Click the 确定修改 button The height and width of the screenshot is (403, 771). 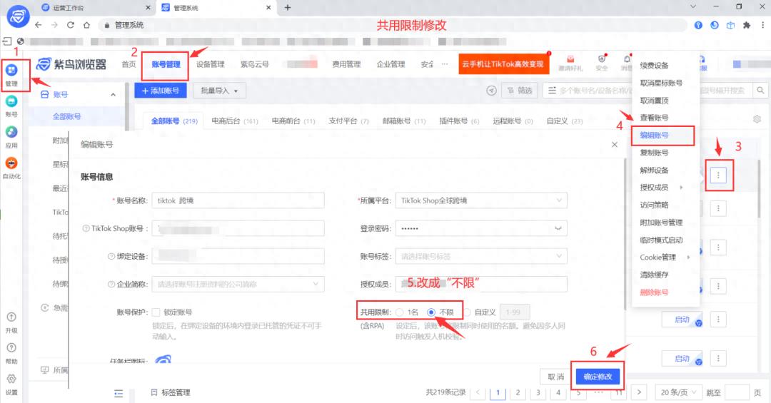pyautogui.click(x=598, y=377)
